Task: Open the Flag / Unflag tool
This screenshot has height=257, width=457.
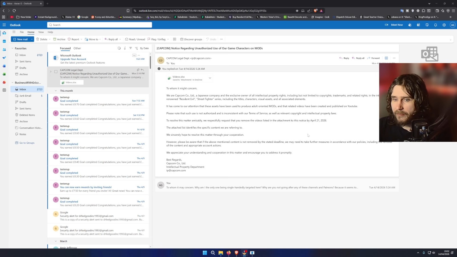Action: click(156, 39)
